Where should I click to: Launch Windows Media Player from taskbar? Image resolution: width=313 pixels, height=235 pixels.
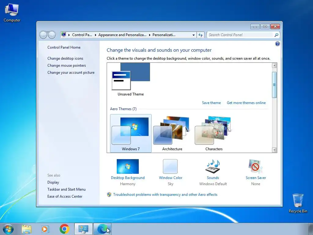coord(45,229)
